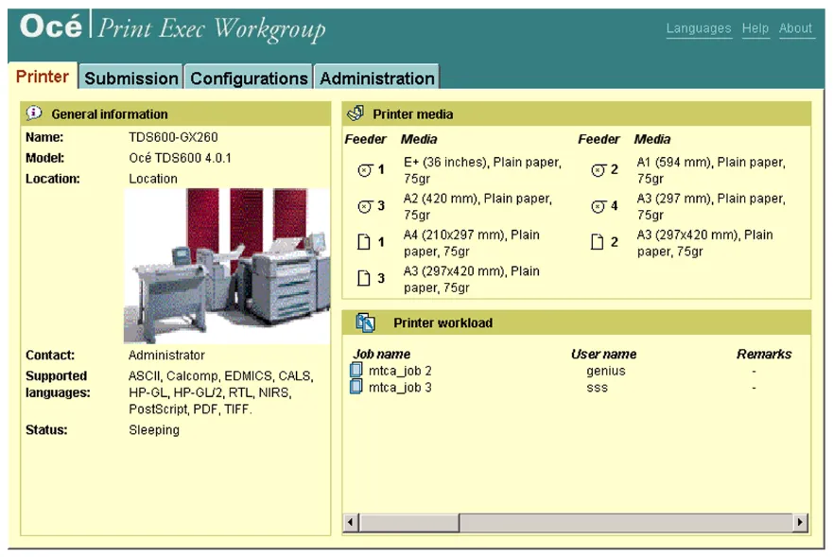Open the Help link
The image size is (833, 557).
755,28
